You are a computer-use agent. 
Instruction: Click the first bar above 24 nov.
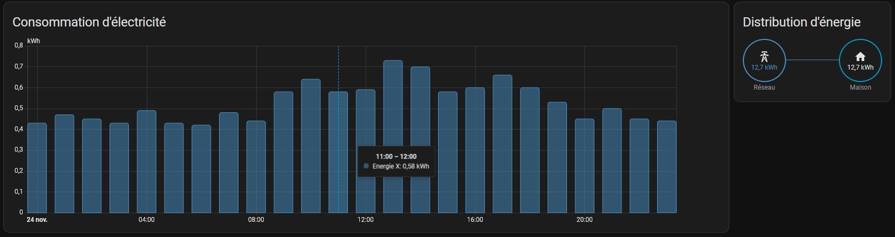[x=37, y=167]
